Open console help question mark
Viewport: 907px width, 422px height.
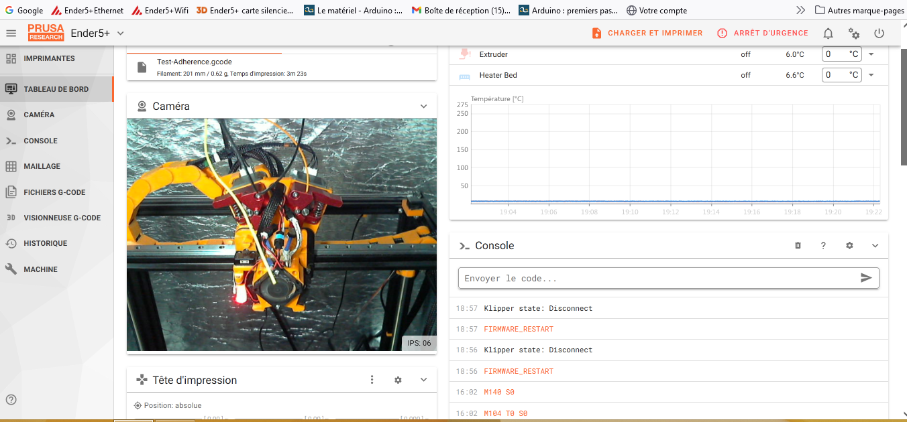(823, 246)
